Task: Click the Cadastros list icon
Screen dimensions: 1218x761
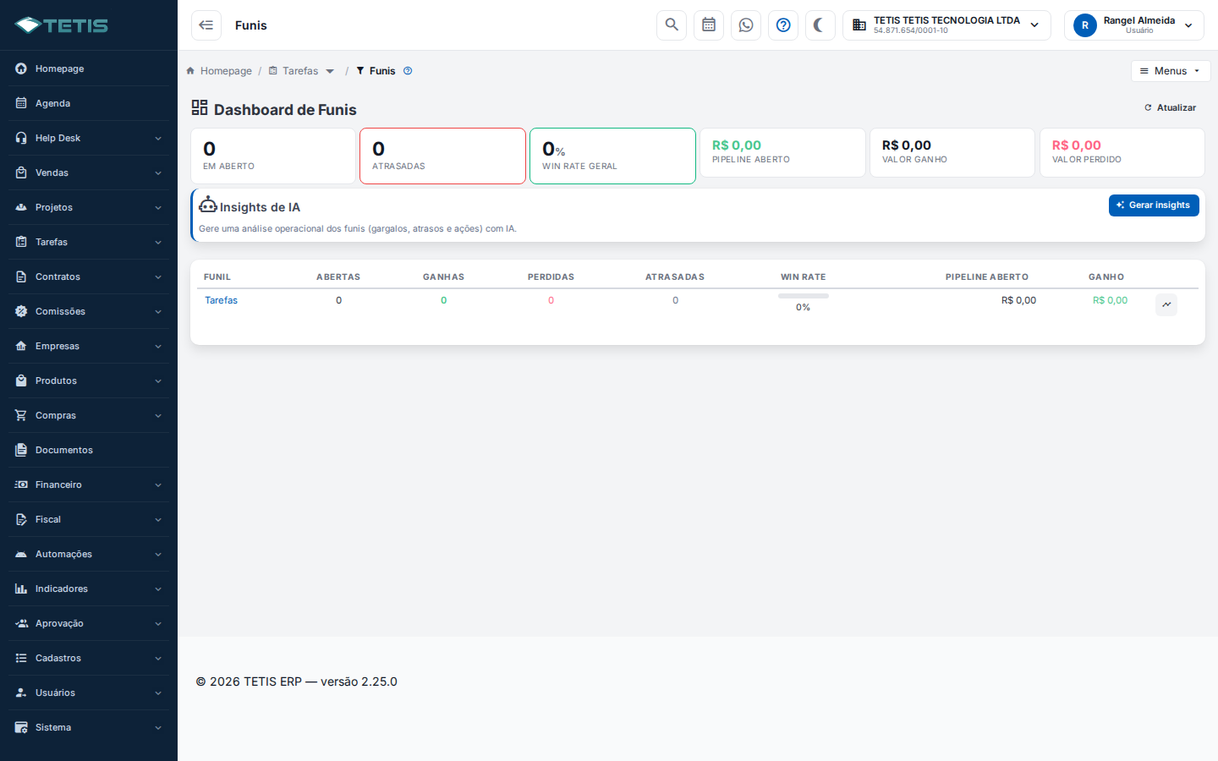Action: point(21,658)
